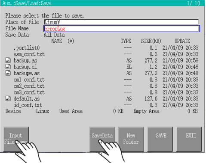
Task: Select the .portlist0 file row
Action: pos(102,48)
